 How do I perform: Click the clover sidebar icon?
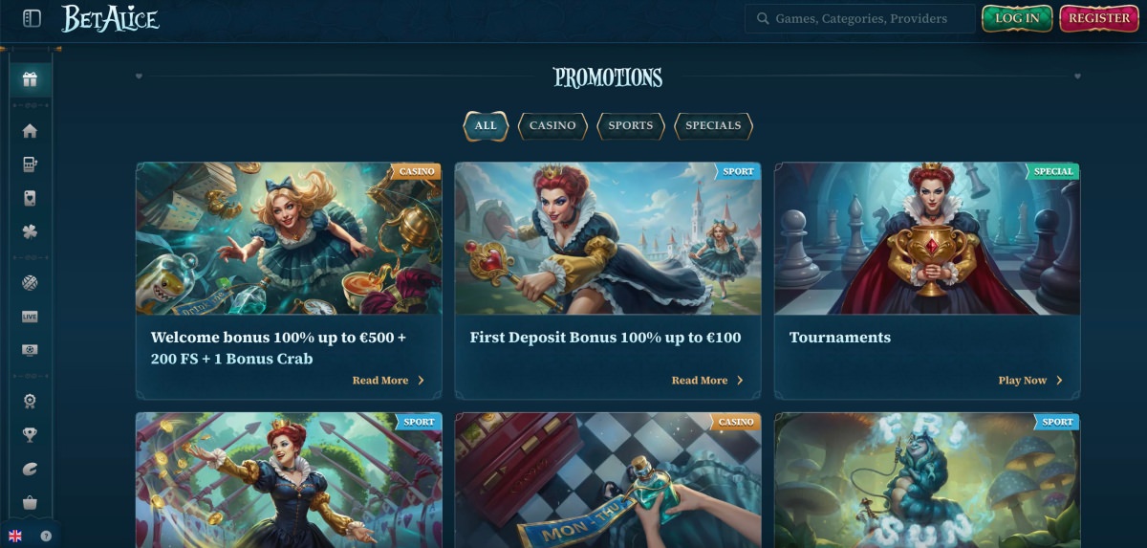[30, 231]
